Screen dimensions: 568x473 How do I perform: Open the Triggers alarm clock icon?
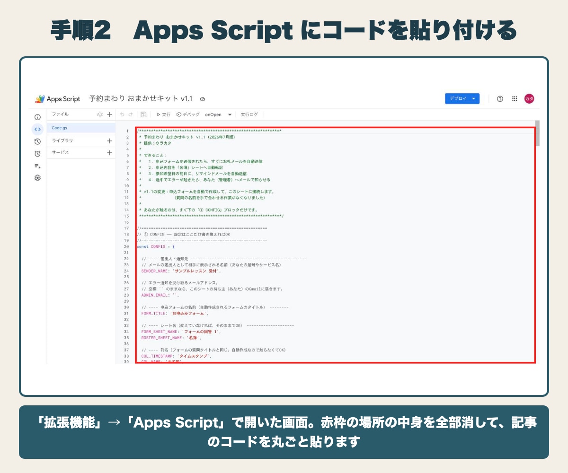click(37, 154)
